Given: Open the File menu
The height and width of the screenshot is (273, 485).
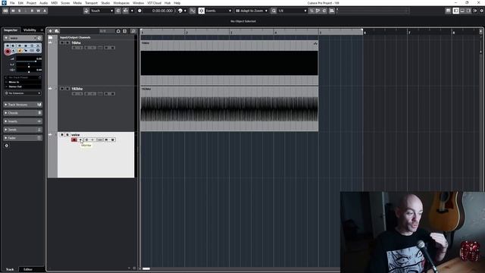Looking at the screenshot, I should point(12,3).
